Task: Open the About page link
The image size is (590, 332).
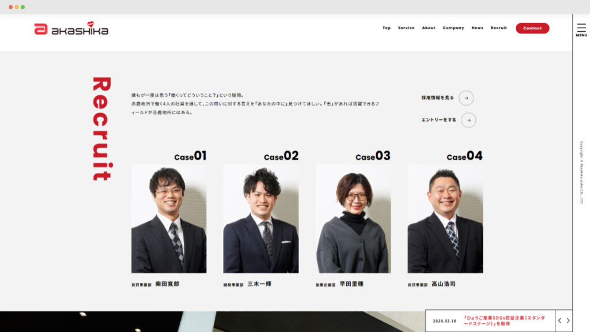Action: click(428, 28)
